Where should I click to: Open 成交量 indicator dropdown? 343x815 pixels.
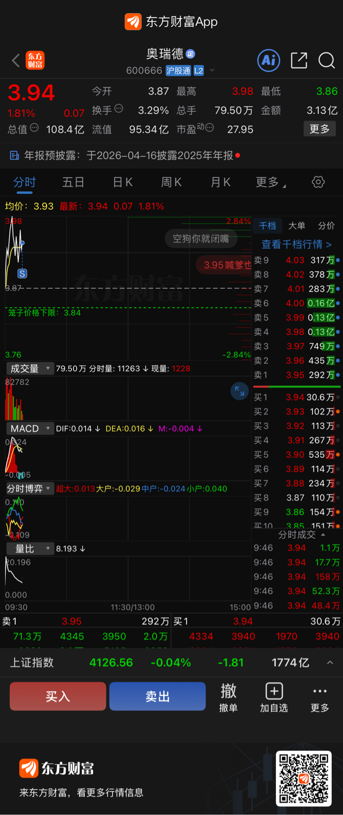(29, 368)
